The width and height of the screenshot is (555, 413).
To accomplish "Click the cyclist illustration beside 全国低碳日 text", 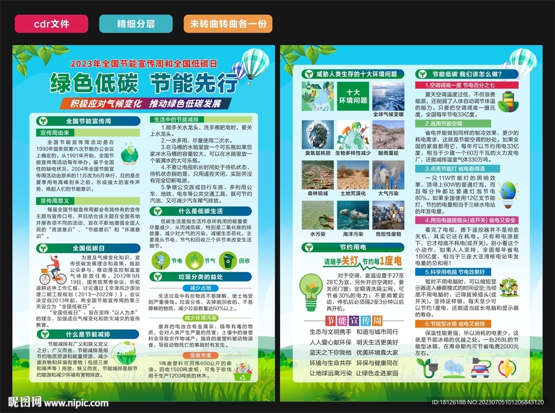I will [53, 270].
